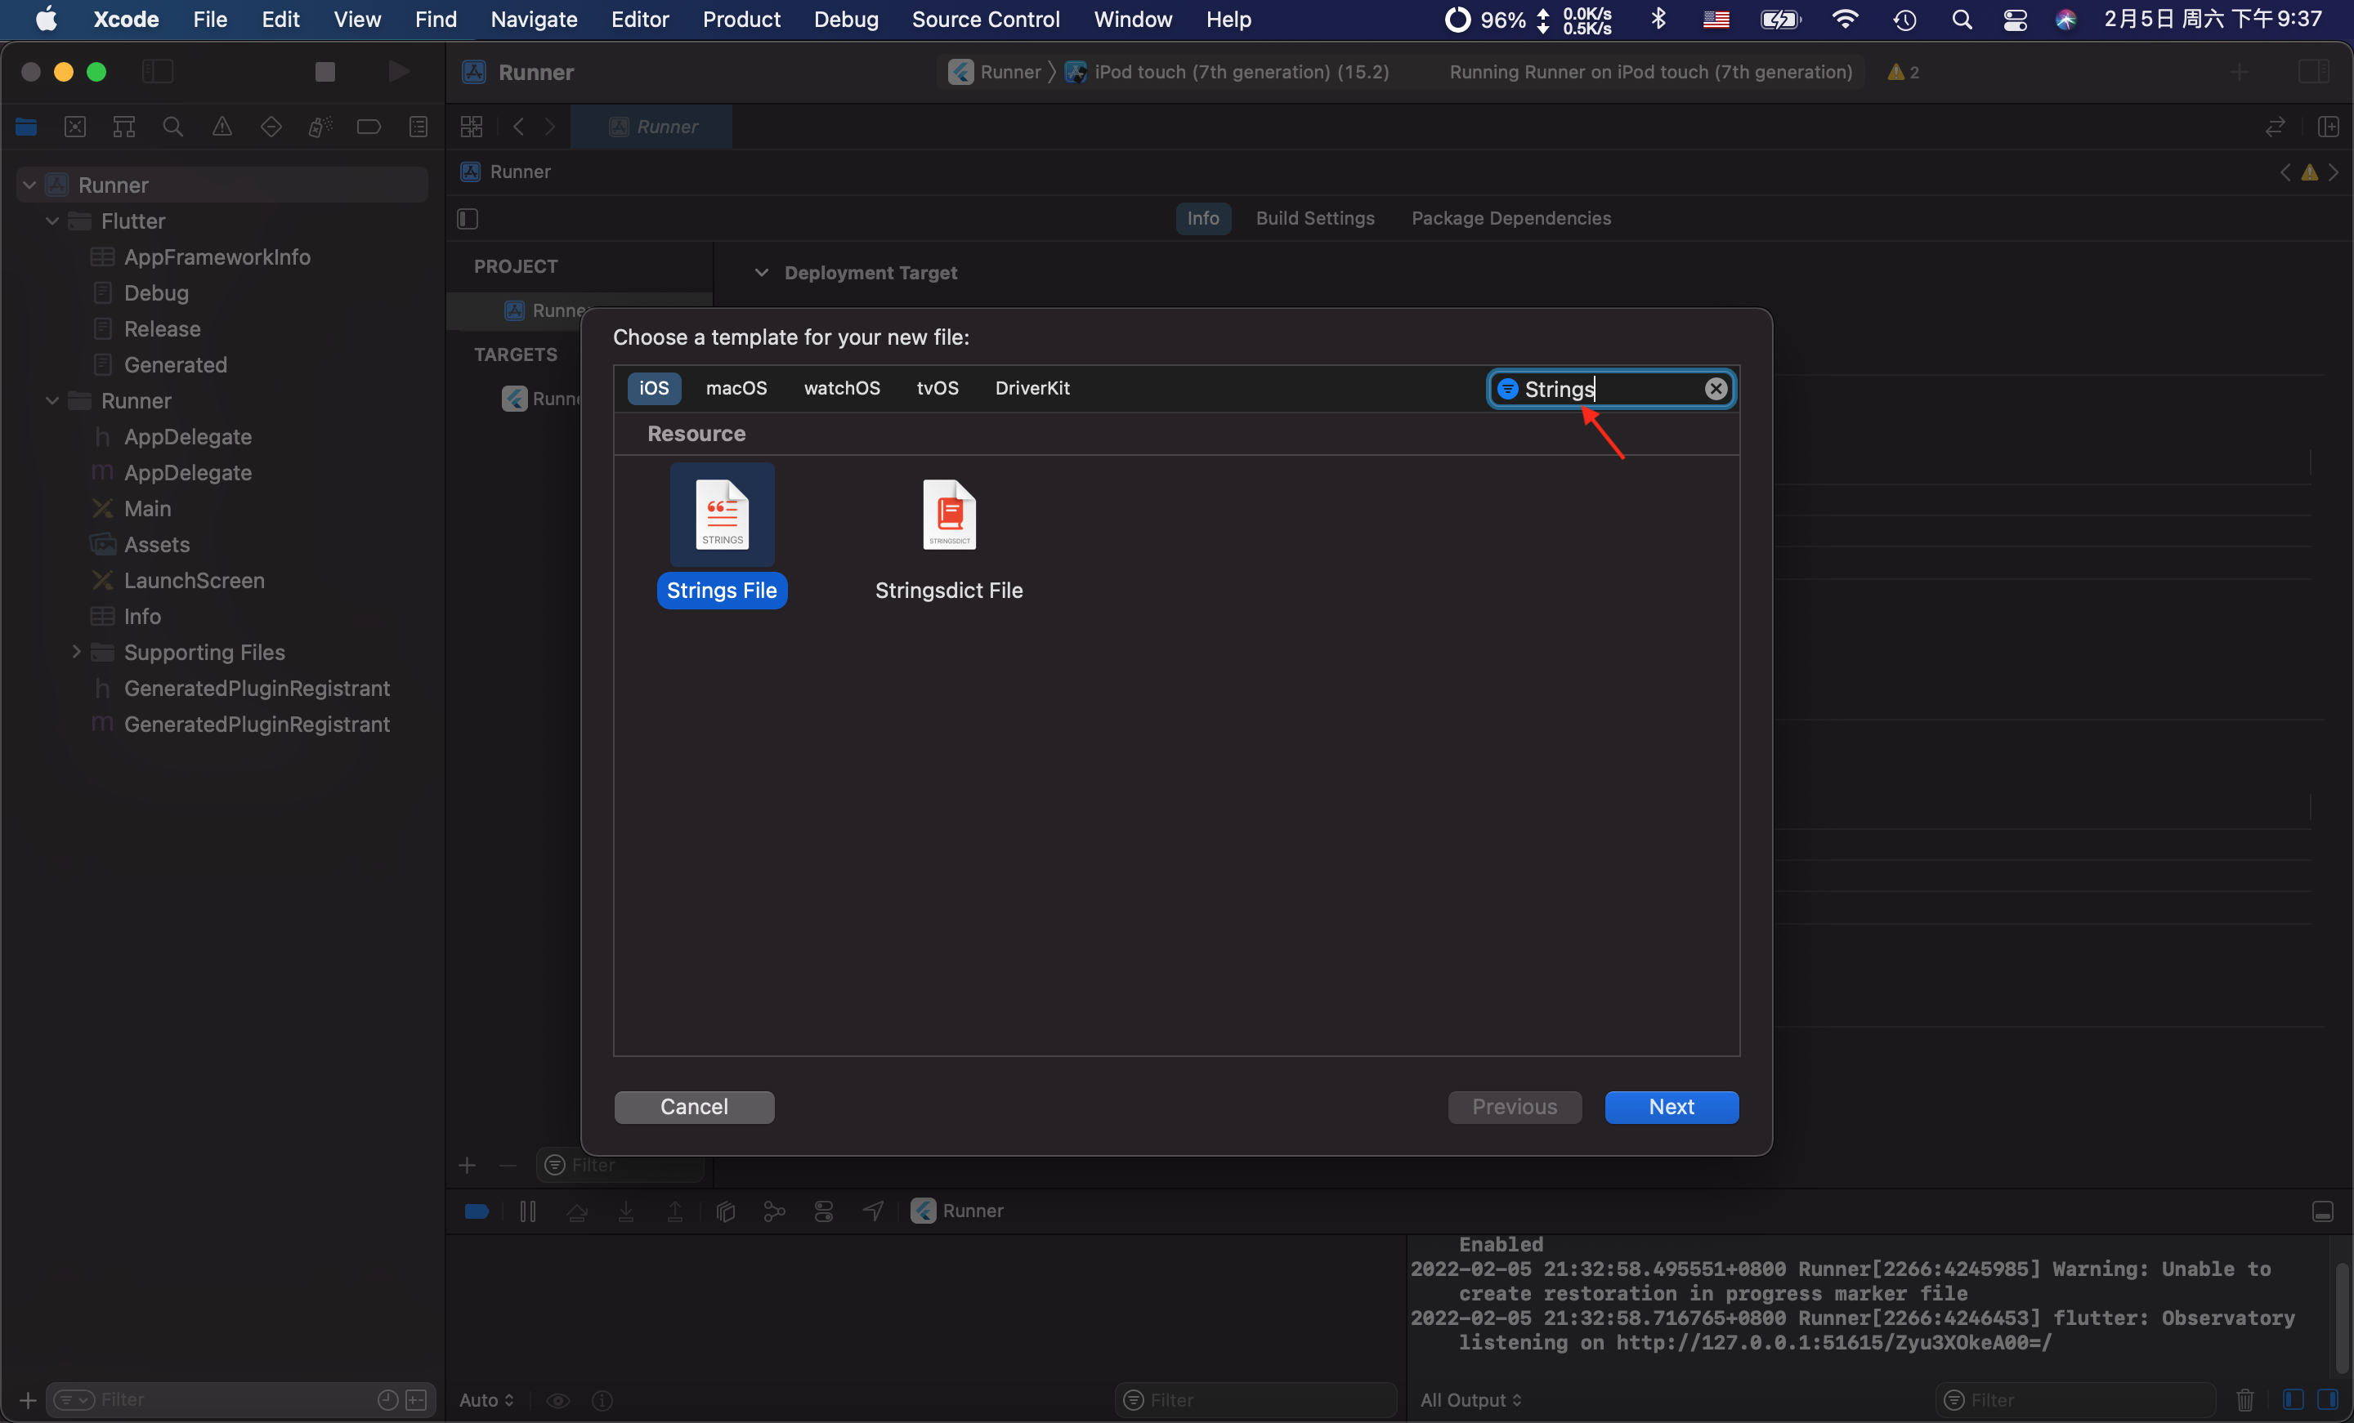Image resolution: width=2354 pixels, height=1423 pixels.
Task: Open the Test navigator diamond icon
Action: (271, 127)
